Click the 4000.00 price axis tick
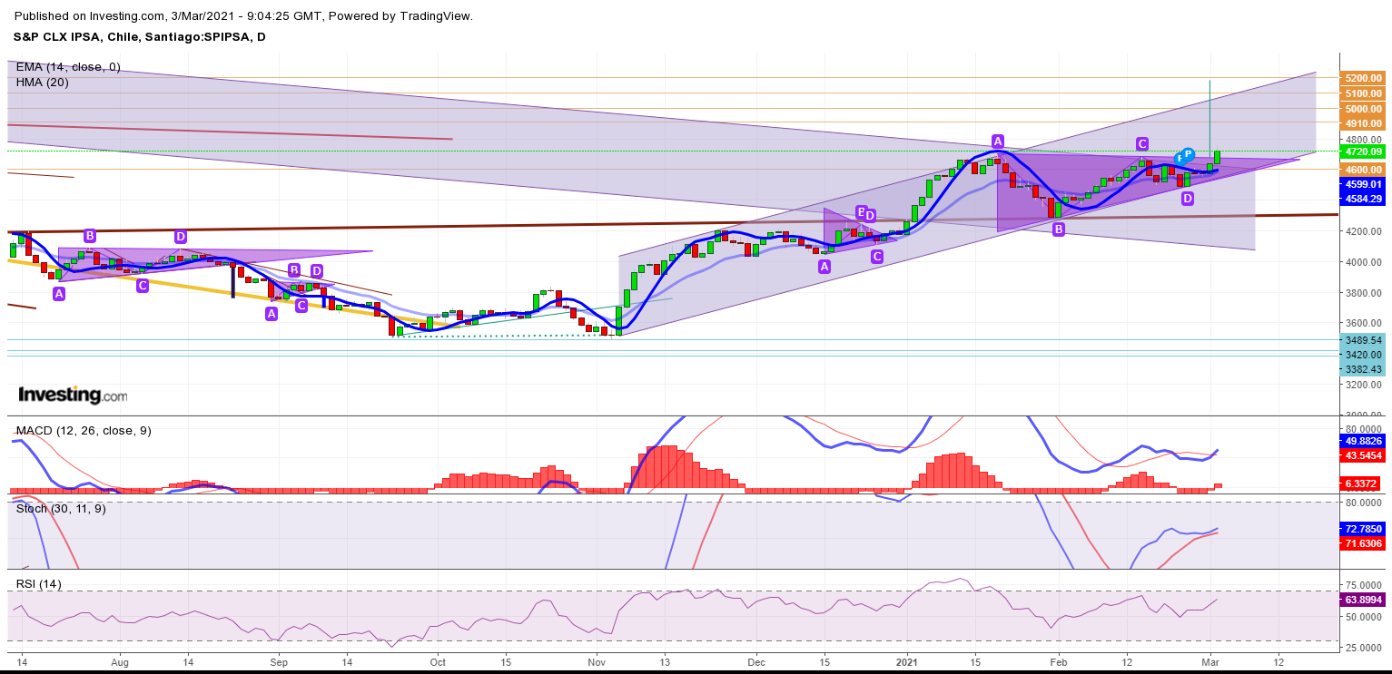The width and height of the screenshot is (1392, 674). click(1365, 262)
